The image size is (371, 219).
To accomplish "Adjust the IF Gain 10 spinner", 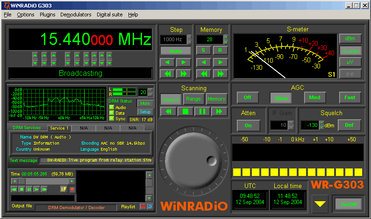I will pyautogui.click(x=291, y=125).
